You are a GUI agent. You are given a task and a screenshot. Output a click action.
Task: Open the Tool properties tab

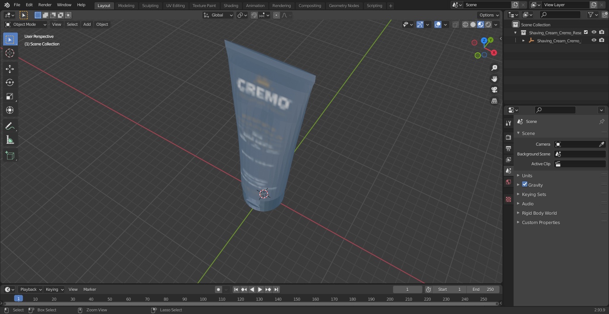click(x=508, y=123)
